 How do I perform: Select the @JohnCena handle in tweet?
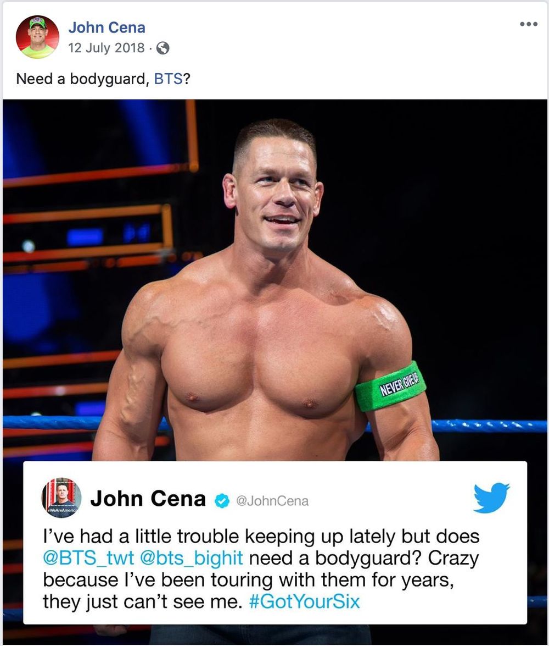pyautogui.click(x=272, y=501)
